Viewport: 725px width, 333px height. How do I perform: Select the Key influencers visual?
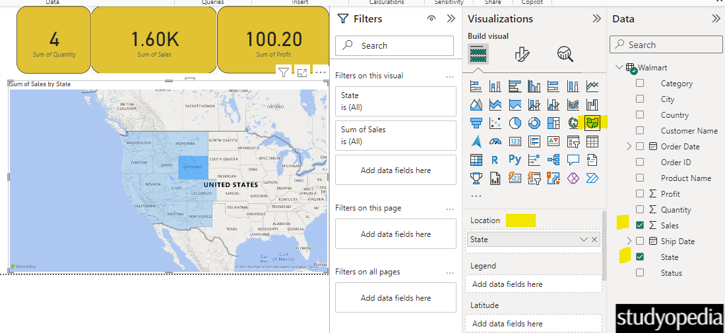(x=534, y=159)
